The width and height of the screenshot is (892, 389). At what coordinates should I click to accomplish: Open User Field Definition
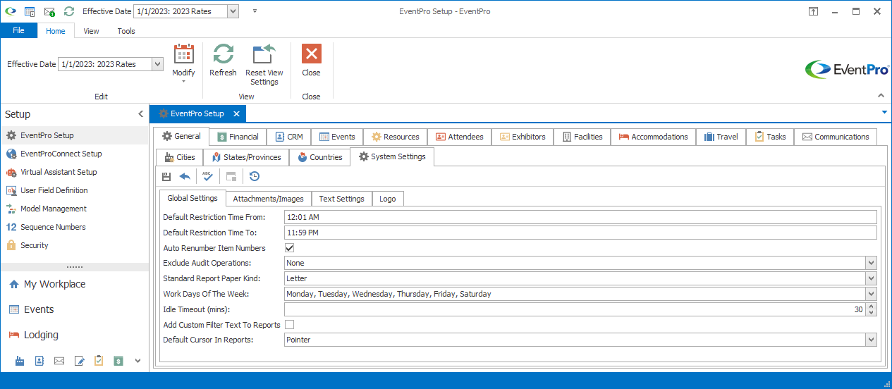pos(74,190)
